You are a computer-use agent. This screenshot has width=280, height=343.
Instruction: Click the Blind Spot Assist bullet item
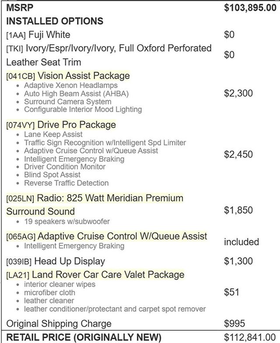[x=52, y=175]
